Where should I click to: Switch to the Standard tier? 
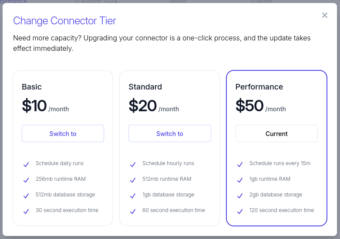click(170, 134)
